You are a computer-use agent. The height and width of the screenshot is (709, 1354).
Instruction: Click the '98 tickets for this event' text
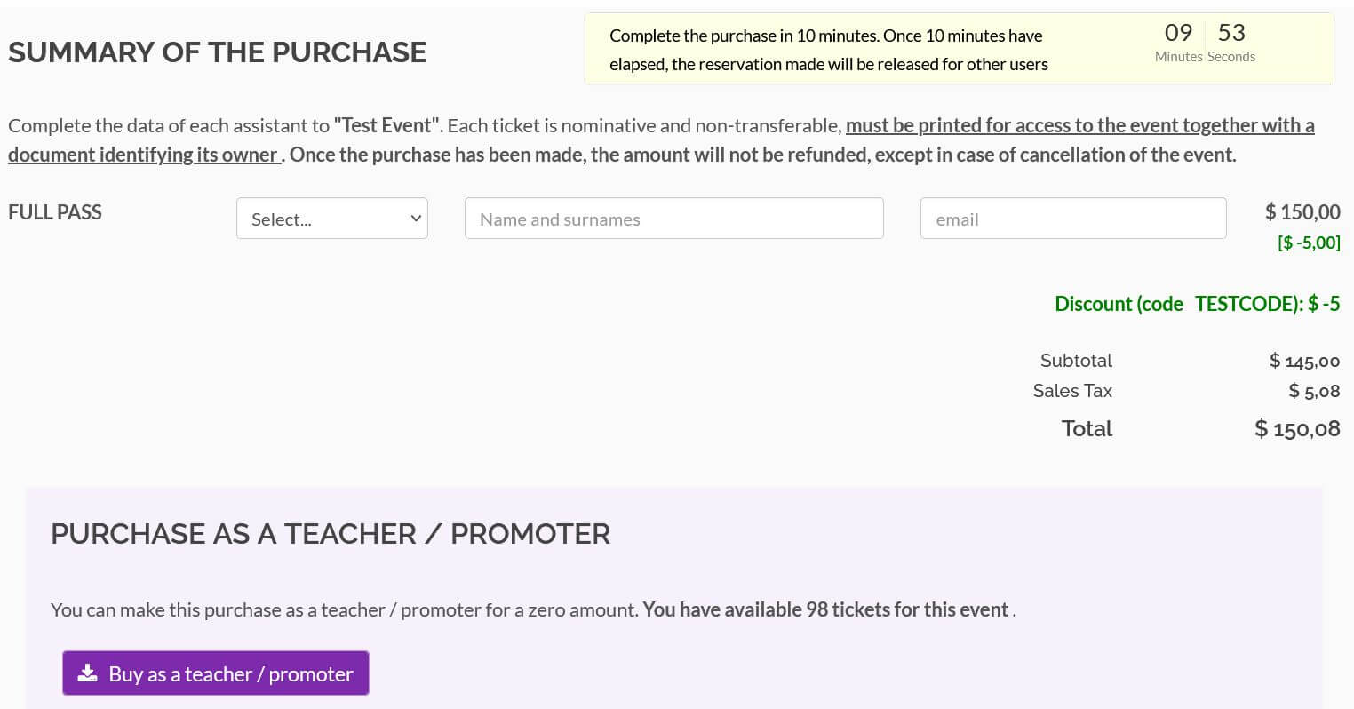(x=906, y=609)
